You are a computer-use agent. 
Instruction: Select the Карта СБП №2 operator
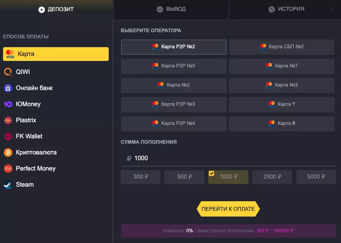[281, 47]
